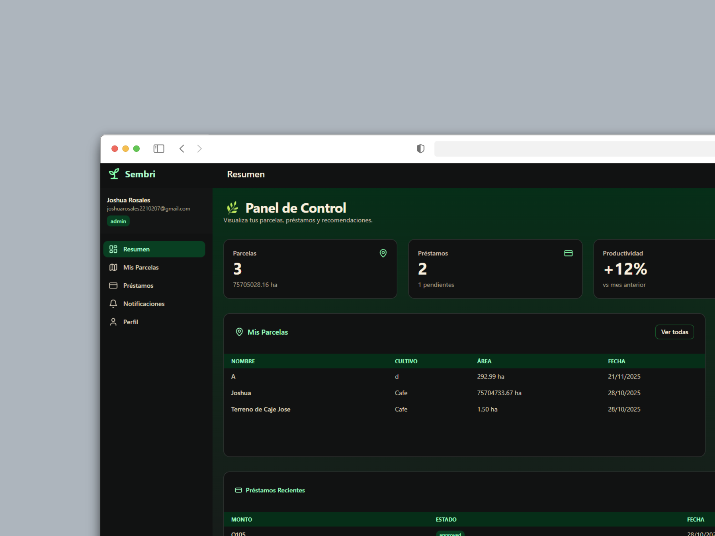Click the privacy shield icon in toolbar
This screenshot has width=715, height=536.
pos(420,149)
